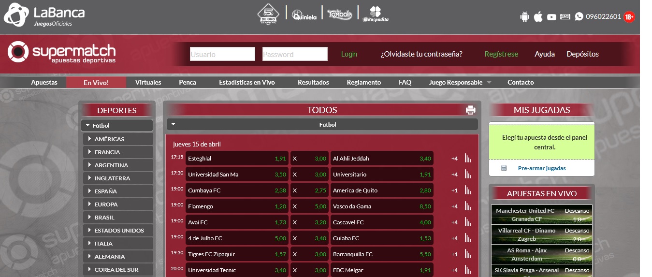Click the Supermatch logo

coord(61,52)
